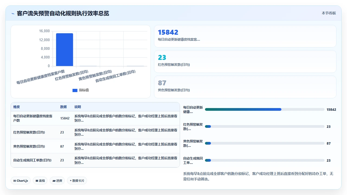Click the Chart.js tag chip
The height and width of the screenshot is (195, 347).
21,181
